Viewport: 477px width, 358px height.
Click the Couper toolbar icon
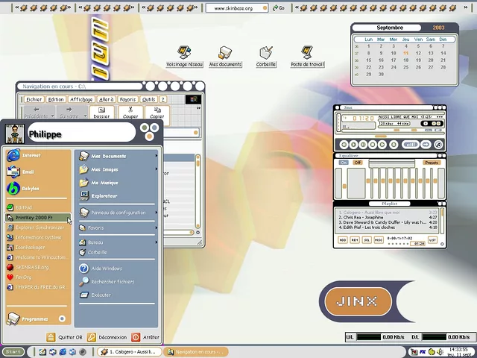click(x=130, y=113)
